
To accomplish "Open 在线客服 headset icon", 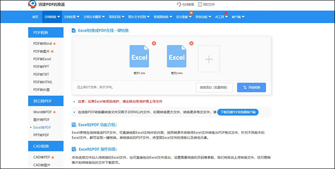I will tap(179, 4).
